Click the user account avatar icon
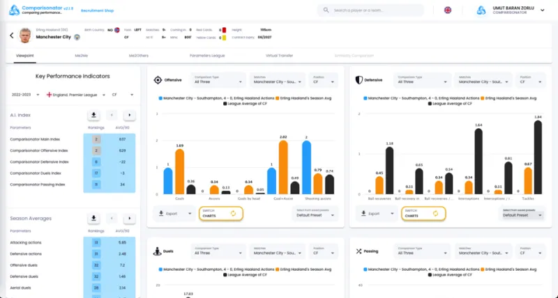558x298 pixels. tap(481, 10)
